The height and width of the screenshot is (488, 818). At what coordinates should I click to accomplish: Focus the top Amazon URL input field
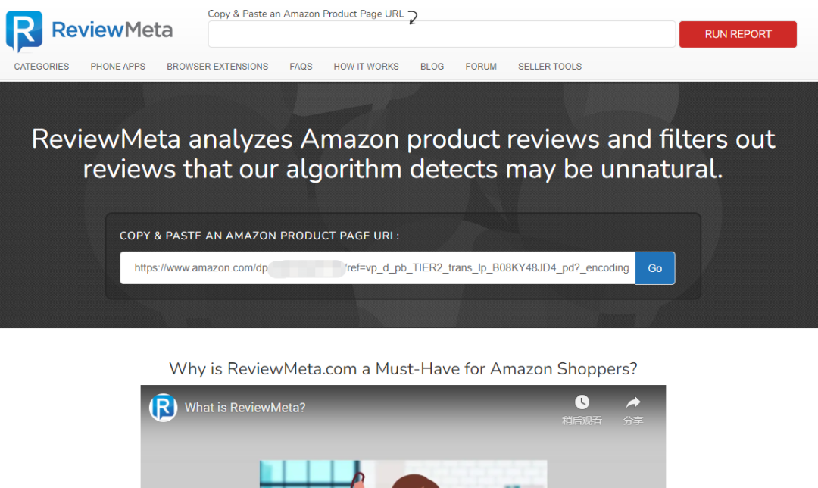[x=442, y=34]
